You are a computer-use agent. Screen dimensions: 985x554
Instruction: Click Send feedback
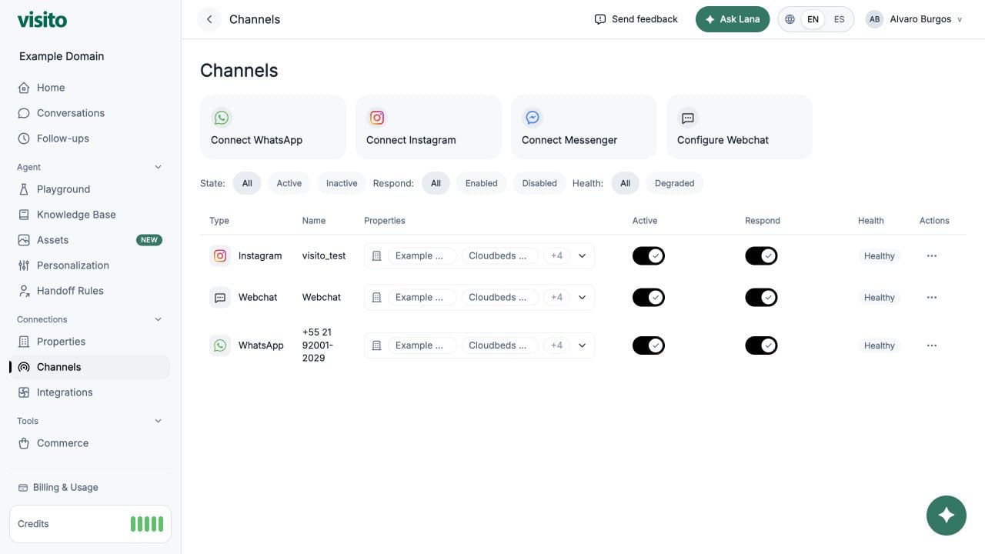click(636, 19)
